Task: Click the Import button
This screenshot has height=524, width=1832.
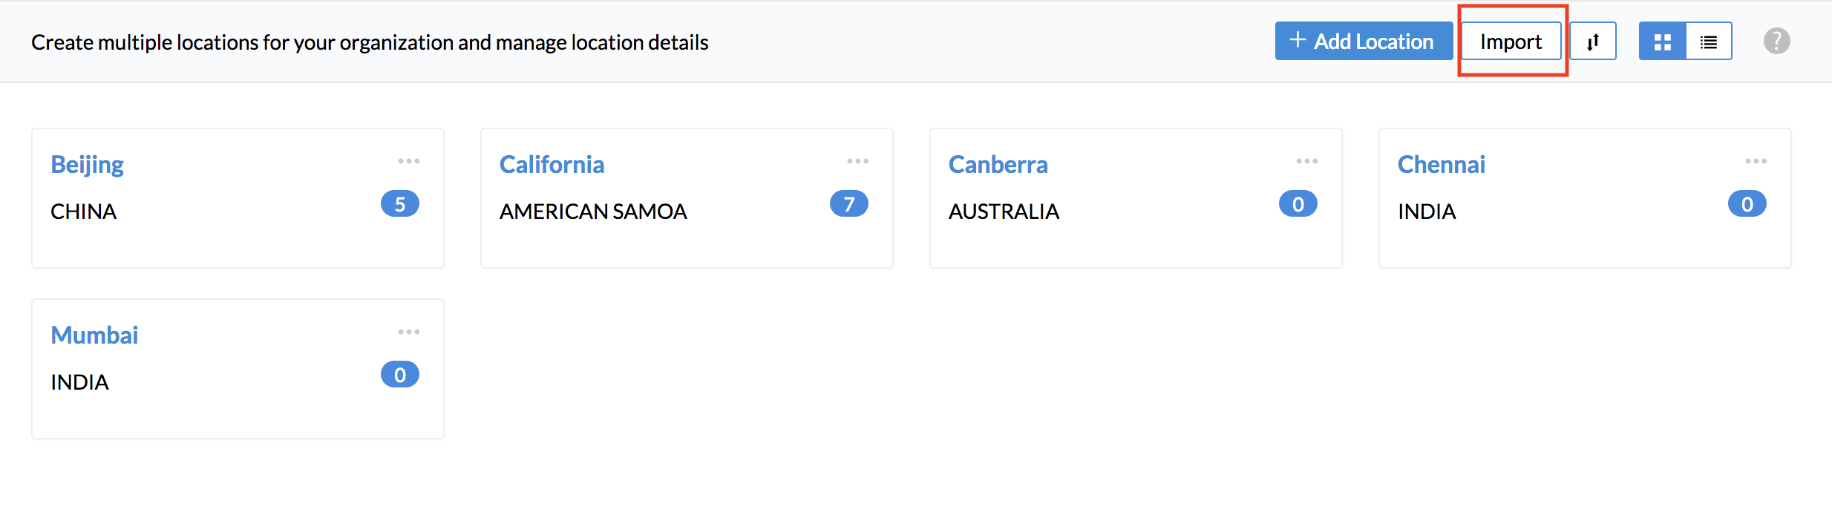Action: pyautogui.click(x=1511, y=42)
